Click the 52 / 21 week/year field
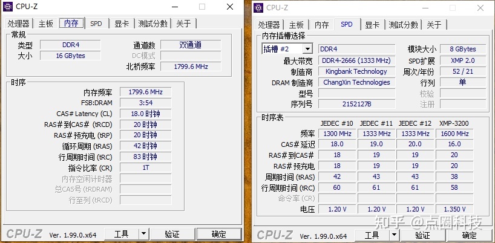 [463, 71]
